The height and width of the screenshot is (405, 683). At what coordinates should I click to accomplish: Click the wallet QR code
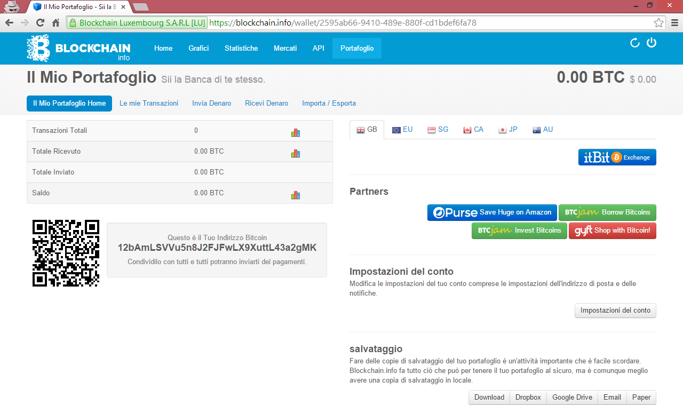point(66,253)
